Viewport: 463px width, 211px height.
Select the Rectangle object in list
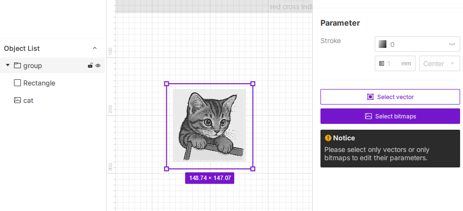point(39,83)
